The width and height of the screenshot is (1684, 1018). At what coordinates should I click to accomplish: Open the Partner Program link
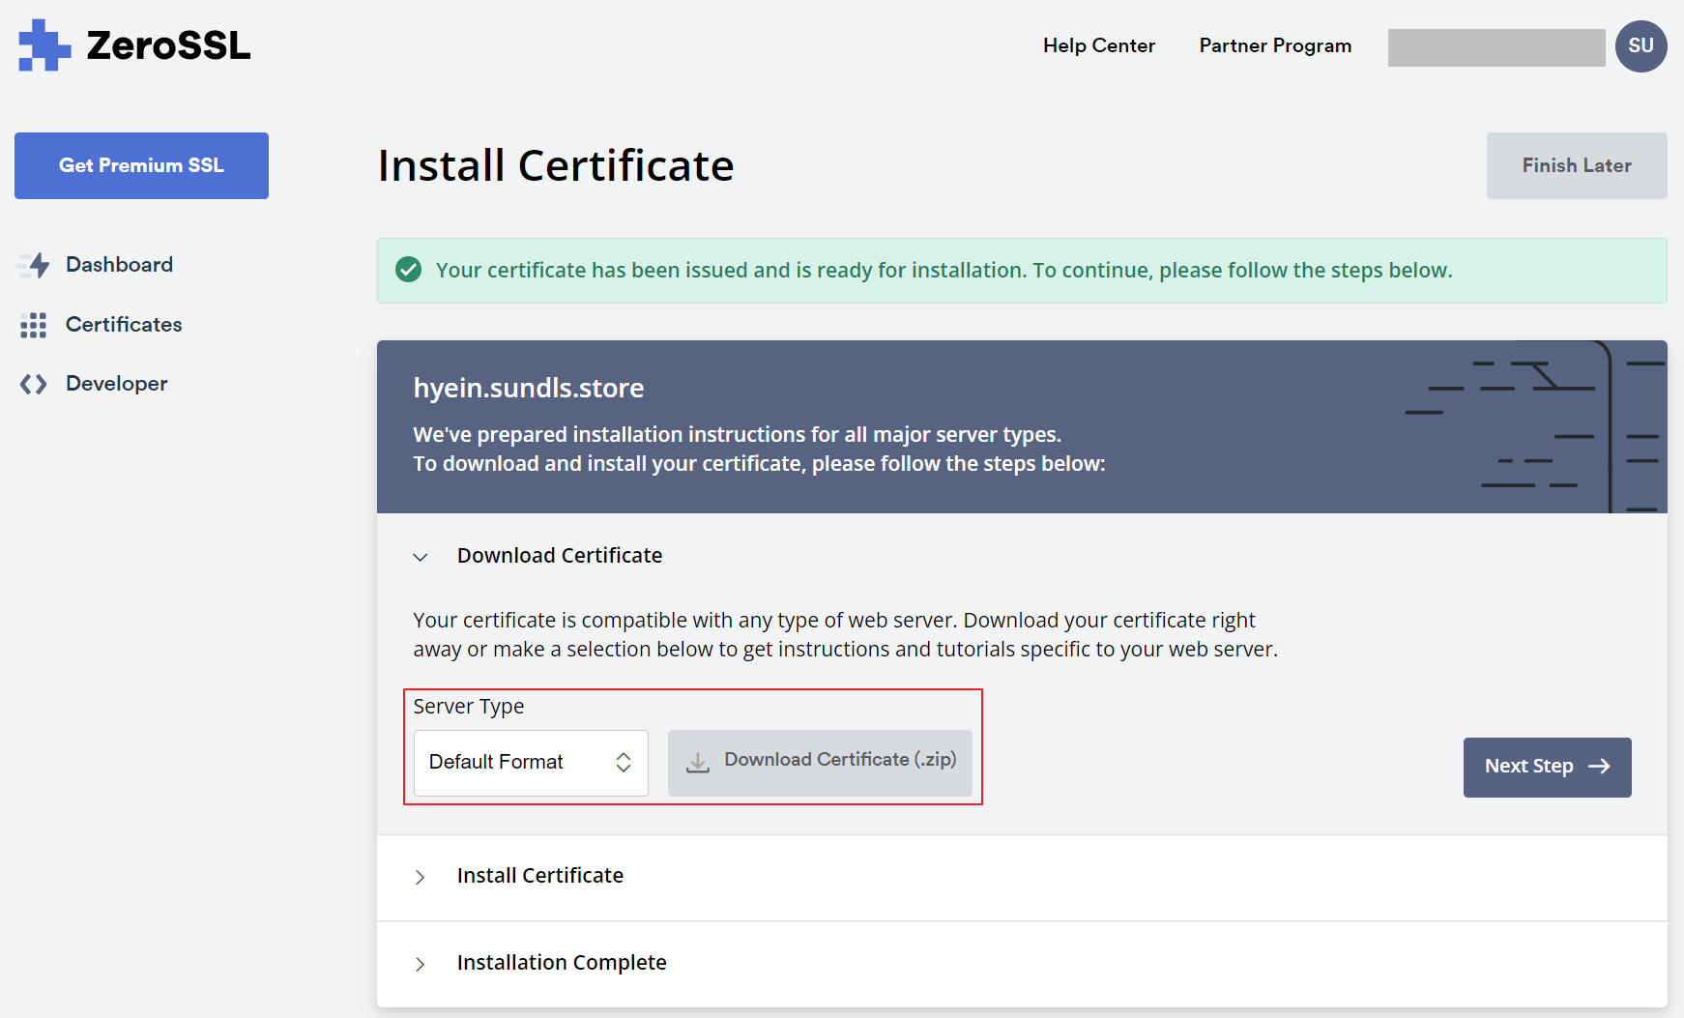pyautogui.click(x=1275, y=45)
